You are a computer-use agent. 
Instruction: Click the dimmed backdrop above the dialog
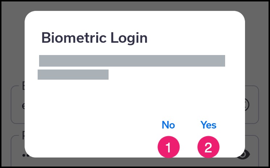[135, 6]
